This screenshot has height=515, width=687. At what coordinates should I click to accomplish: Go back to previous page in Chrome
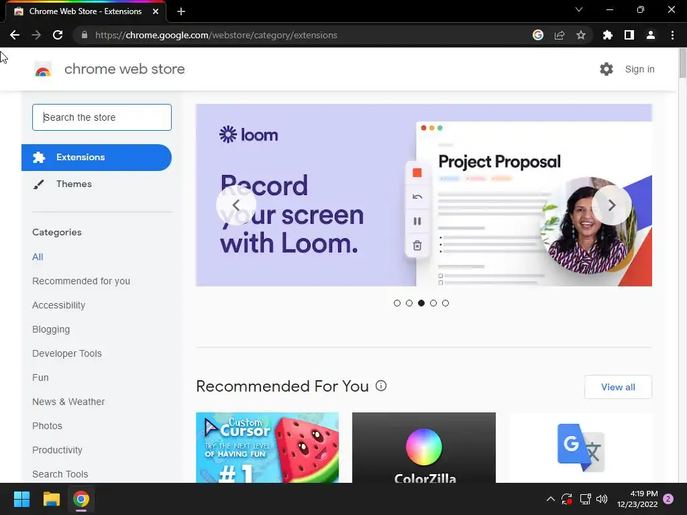pos(15,35)
